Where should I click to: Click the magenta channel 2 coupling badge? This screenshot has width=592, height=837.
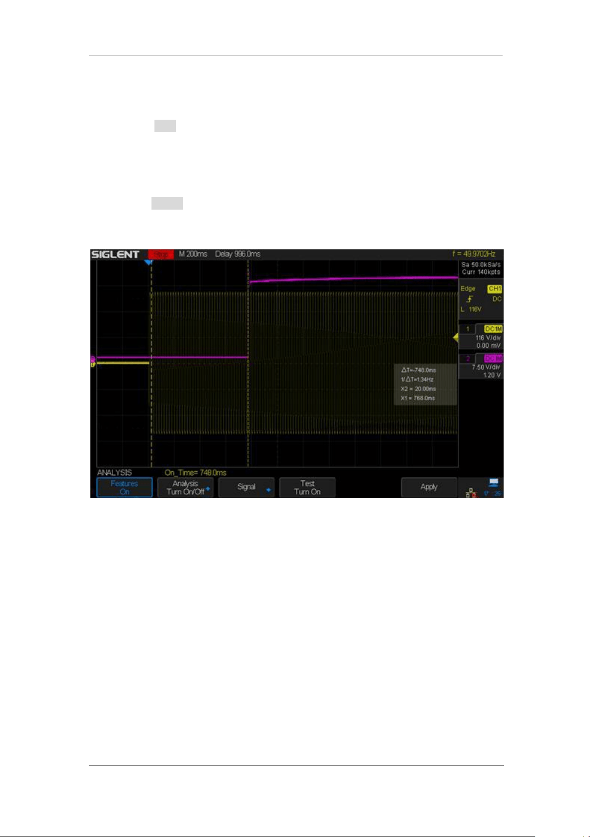pos(493,358)
